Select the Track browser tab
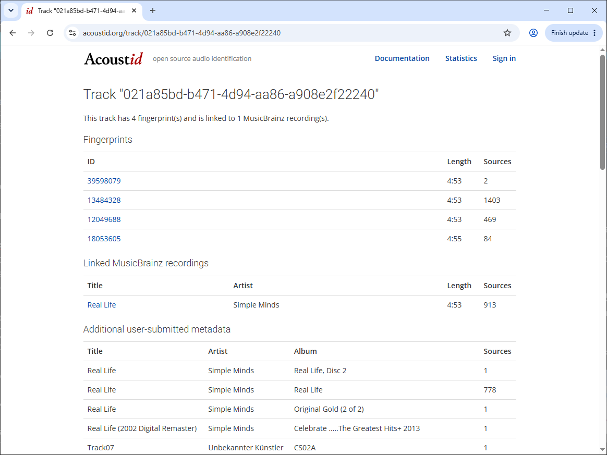This screenshot has width=607, height=455. point(81,11)
